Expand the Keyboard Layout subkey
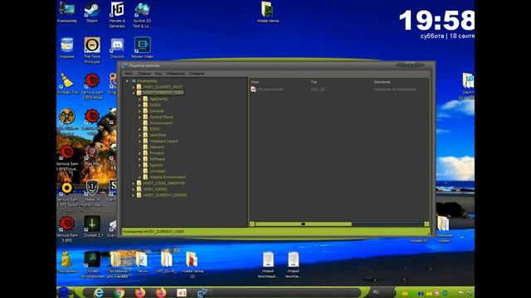The width and height of the screenshot is (531, 298). tap(139, 141)
